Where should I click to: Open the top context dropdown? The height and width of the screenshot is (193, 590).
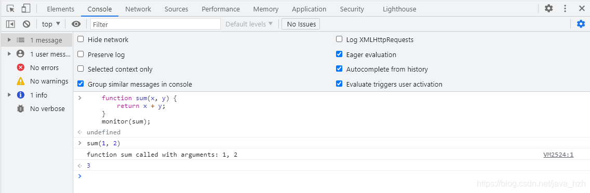pos(51,24)
